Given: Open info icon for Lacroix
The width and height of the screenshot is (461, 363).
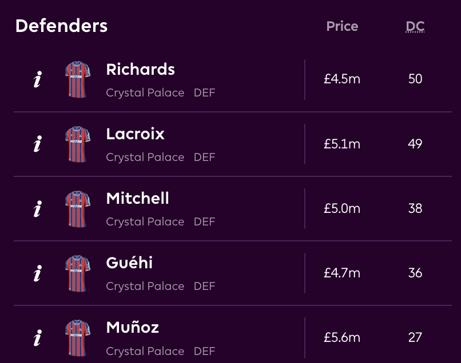Looking at the screenshot, I should [38, 144].
